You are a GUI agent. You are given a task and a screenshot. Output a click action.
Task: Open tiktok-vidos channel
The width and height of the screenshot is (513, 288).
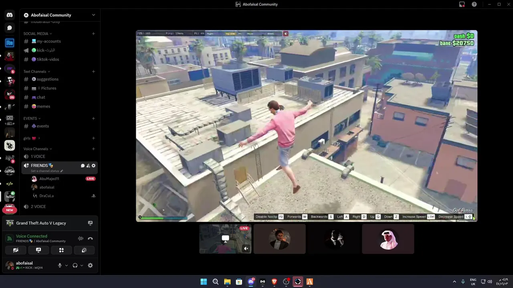59,59
